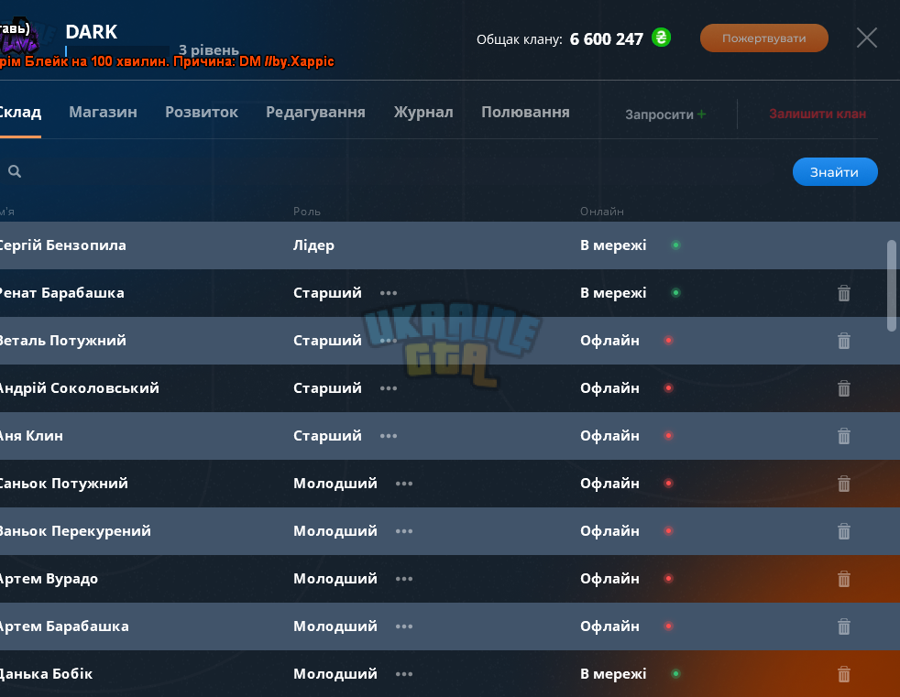Open role dots menu for Аня Клин
This screenshot has height=697, width=900.
[389, 436]
